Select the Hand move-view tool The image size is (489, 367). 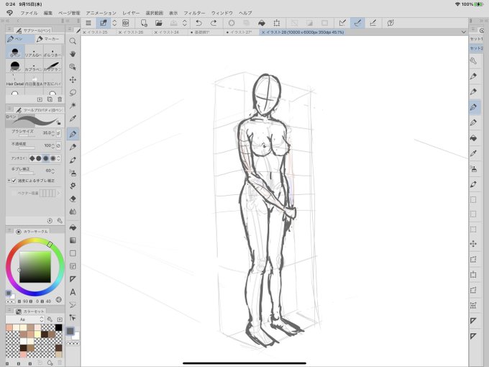(x=73, y=54)
